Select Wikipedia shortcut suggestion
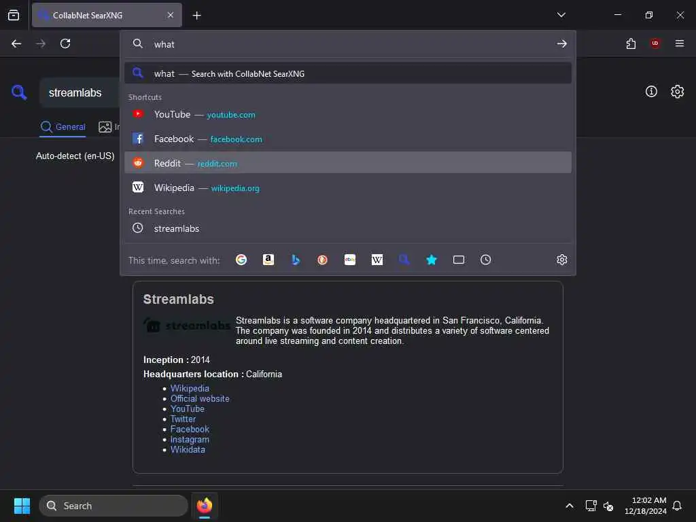696x522 pixels. (x=348, y=188)
